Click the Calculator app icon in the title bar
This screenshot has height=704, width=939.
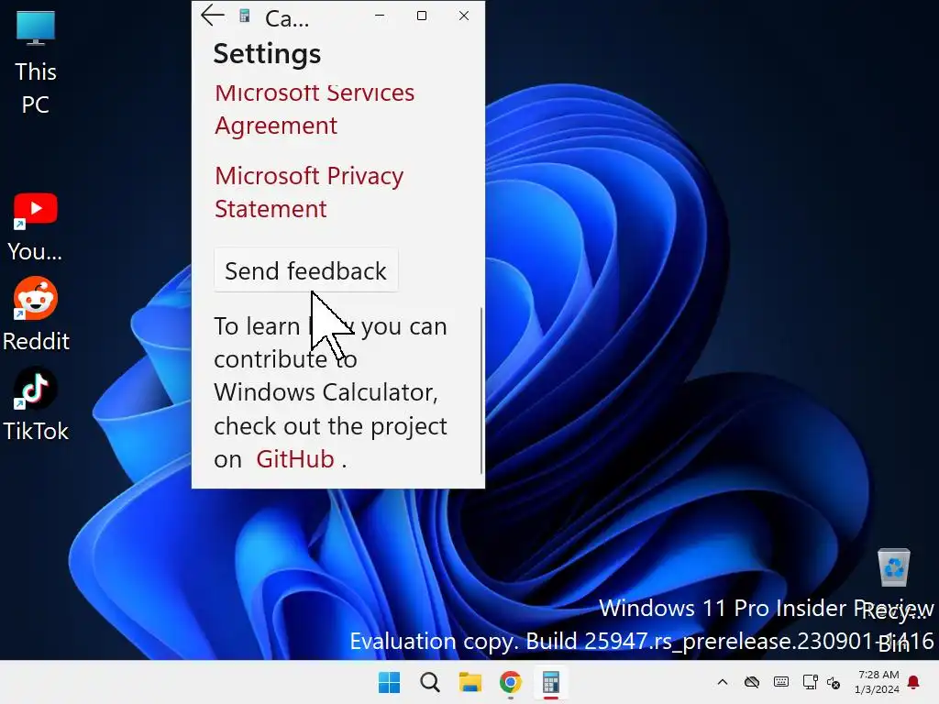point(244,16)
